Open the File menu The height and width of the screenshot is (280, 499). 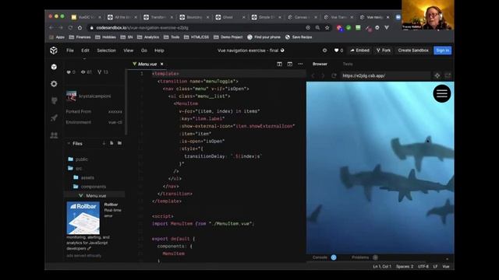70,51
